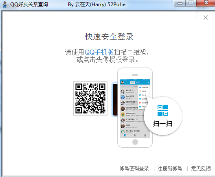Image resolution: width=215 pixels, height=177 pixels.
Task: Close the login panel with X
Action: pos(206,17)
